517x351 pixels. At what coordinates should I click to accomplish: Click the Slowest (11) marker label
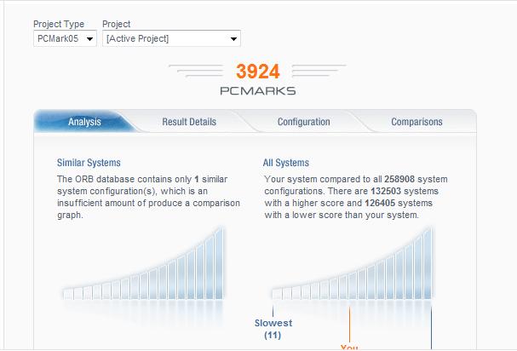pos(273,329)
